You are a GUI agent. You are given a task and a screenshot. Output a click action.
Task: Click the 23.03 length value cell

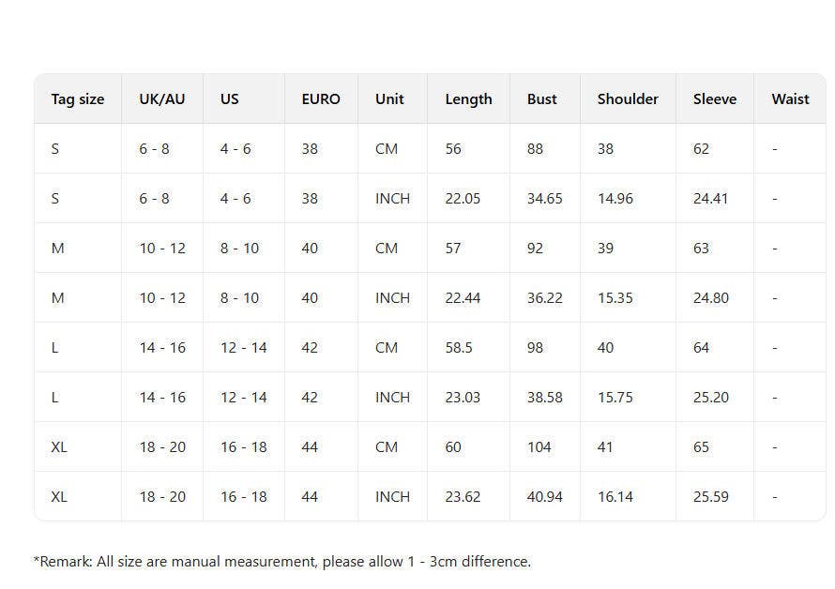tap(463, 397)
